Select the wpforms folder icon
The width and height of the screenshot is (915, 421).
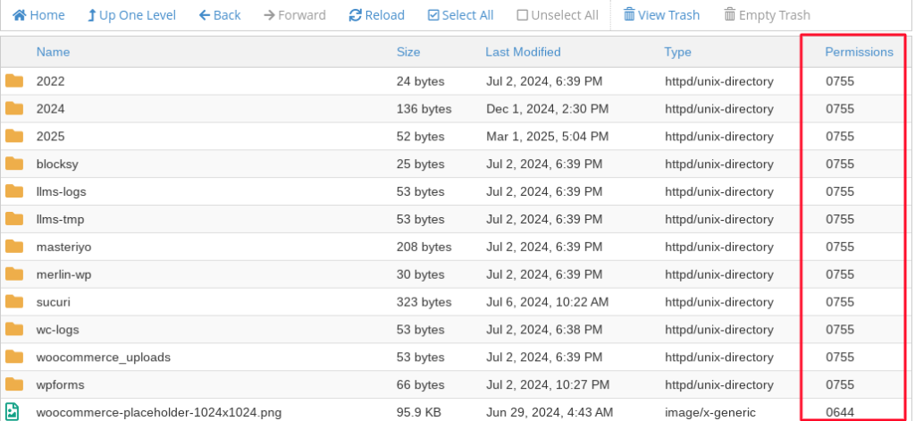pyautogui.click(x=14, y=384)
